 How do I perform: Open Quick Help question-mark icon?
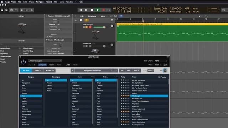tap(11, 10)
